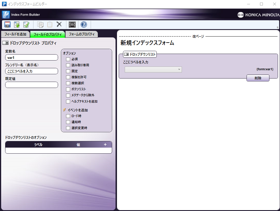
Task: Click the ドロップダウンリストのオプション heading
Action: tap(26, 137)
